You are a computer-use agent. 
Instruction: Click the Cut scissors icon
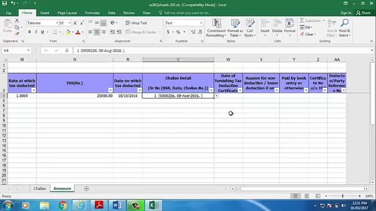(17, 21)
